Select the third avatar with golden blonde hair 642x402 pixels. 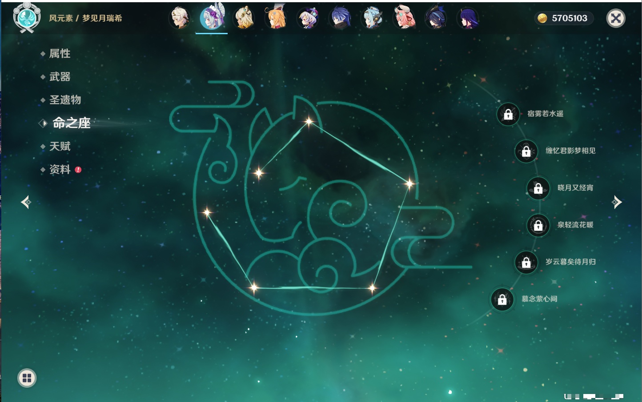point(244,18)
